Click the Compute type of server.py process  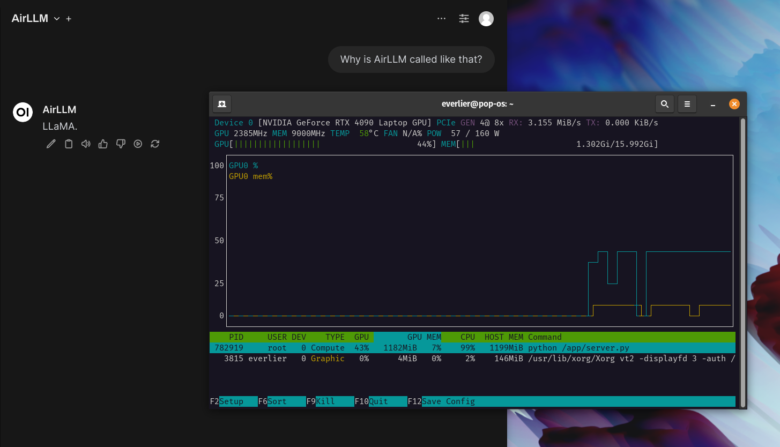click(x=328, y=348)
